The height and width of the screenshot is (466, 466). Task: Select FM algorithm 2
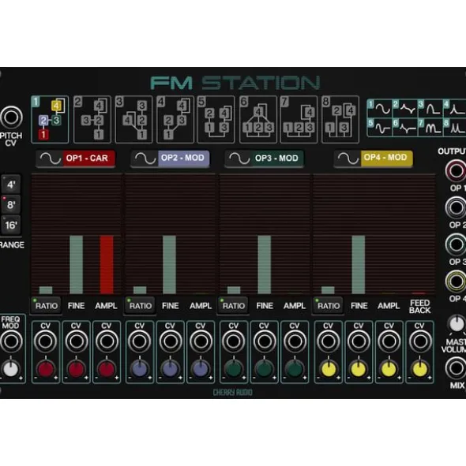tap(92, 120)
